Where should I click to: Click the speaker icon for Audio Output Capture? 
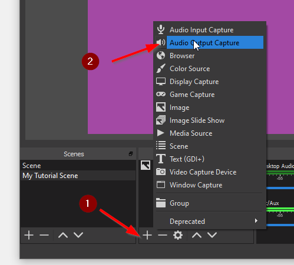(161, 42)
